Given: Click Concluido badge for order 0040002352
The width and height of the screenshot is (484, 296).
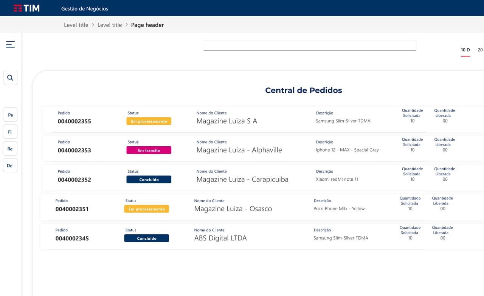Looking at the screenshot, I should [149, 180].
